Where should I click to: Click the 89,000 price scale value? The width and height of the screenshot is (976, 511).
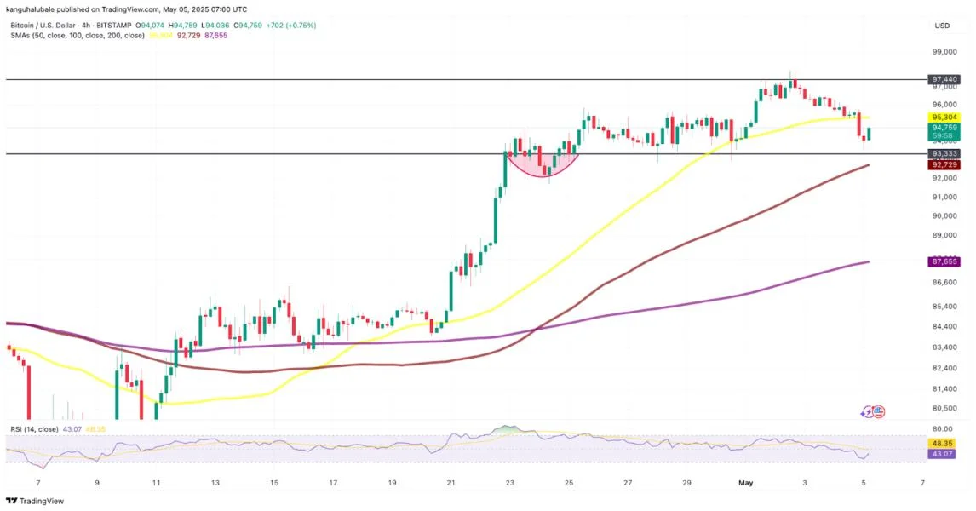click(944, 235)
